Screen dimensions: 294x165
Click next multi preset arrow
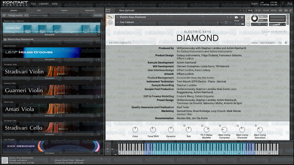click(243, 11)
